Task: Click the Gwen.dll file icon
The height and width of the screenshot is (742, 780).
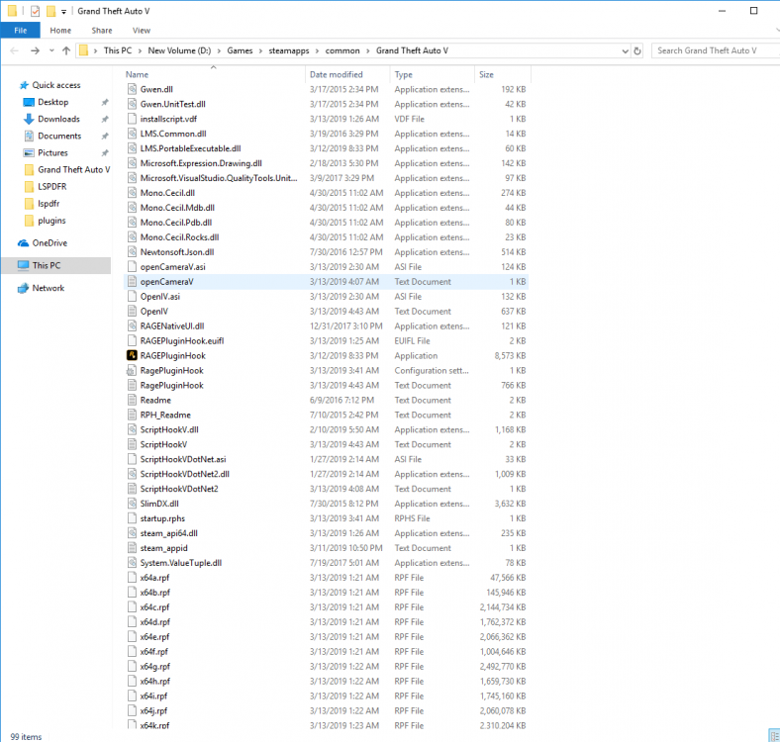Action: coord(132,89)
